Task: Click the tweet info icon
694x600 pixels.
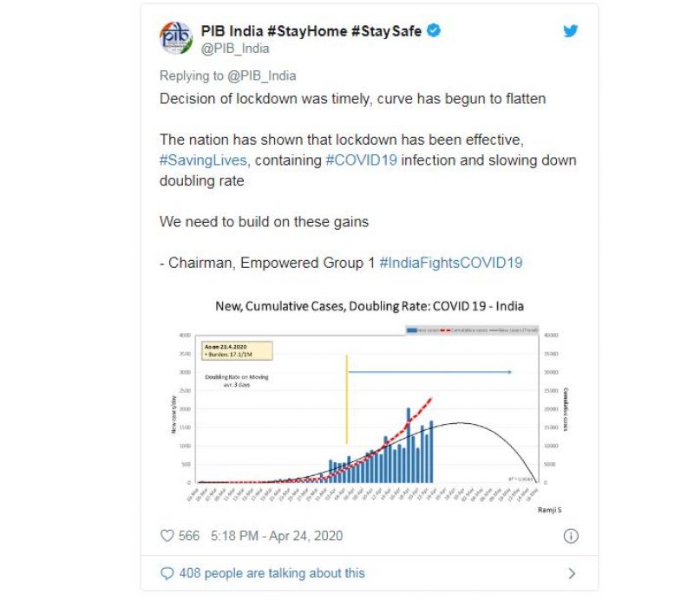Action: click(571, 536)
